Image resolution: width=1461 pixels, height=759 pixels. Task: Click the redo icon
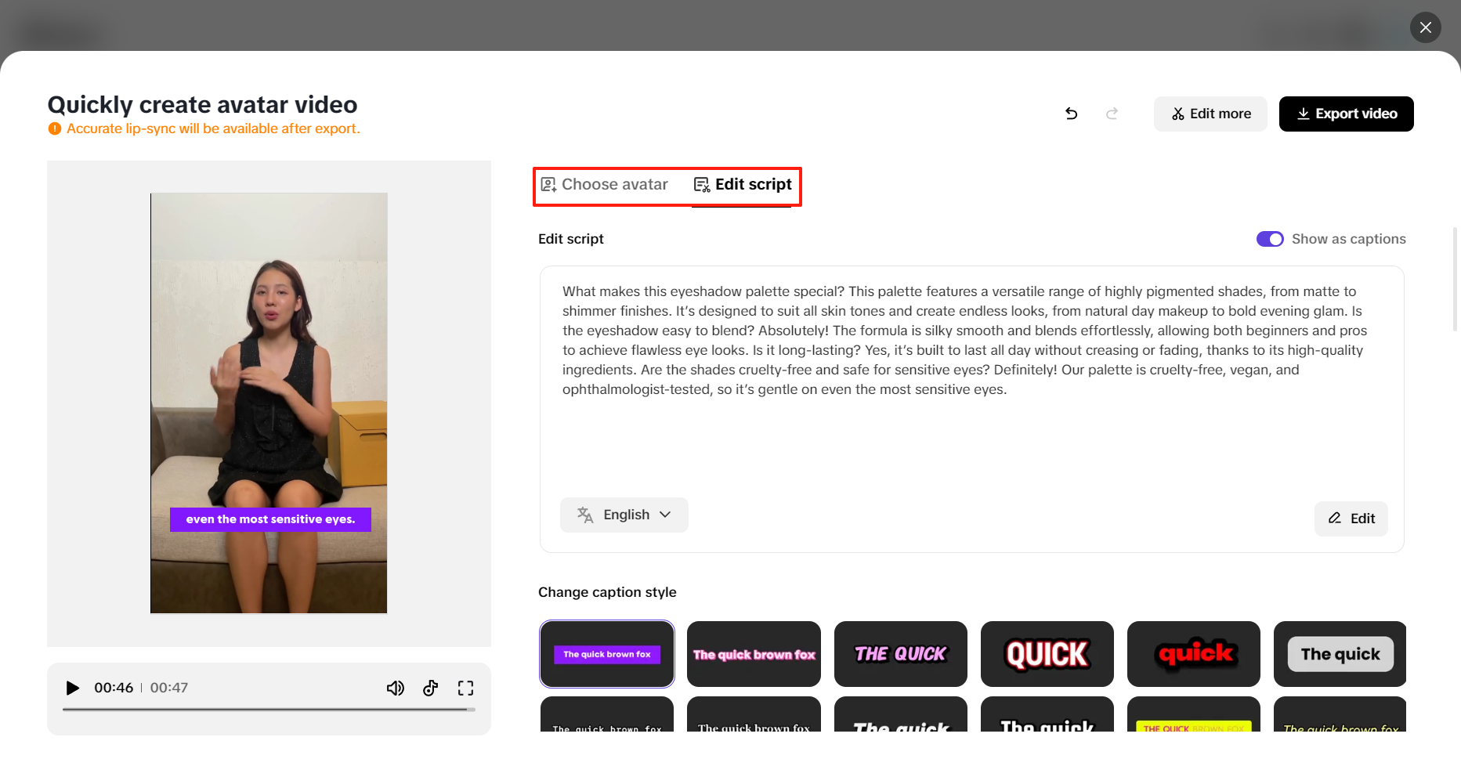click(1112, 114)
